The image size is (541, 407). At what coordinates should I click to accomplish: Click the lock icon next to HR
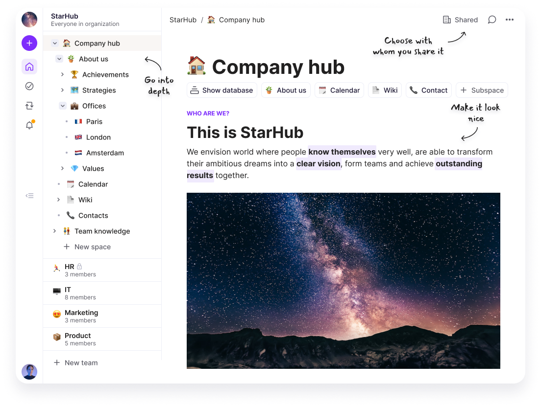pos(79,266)
